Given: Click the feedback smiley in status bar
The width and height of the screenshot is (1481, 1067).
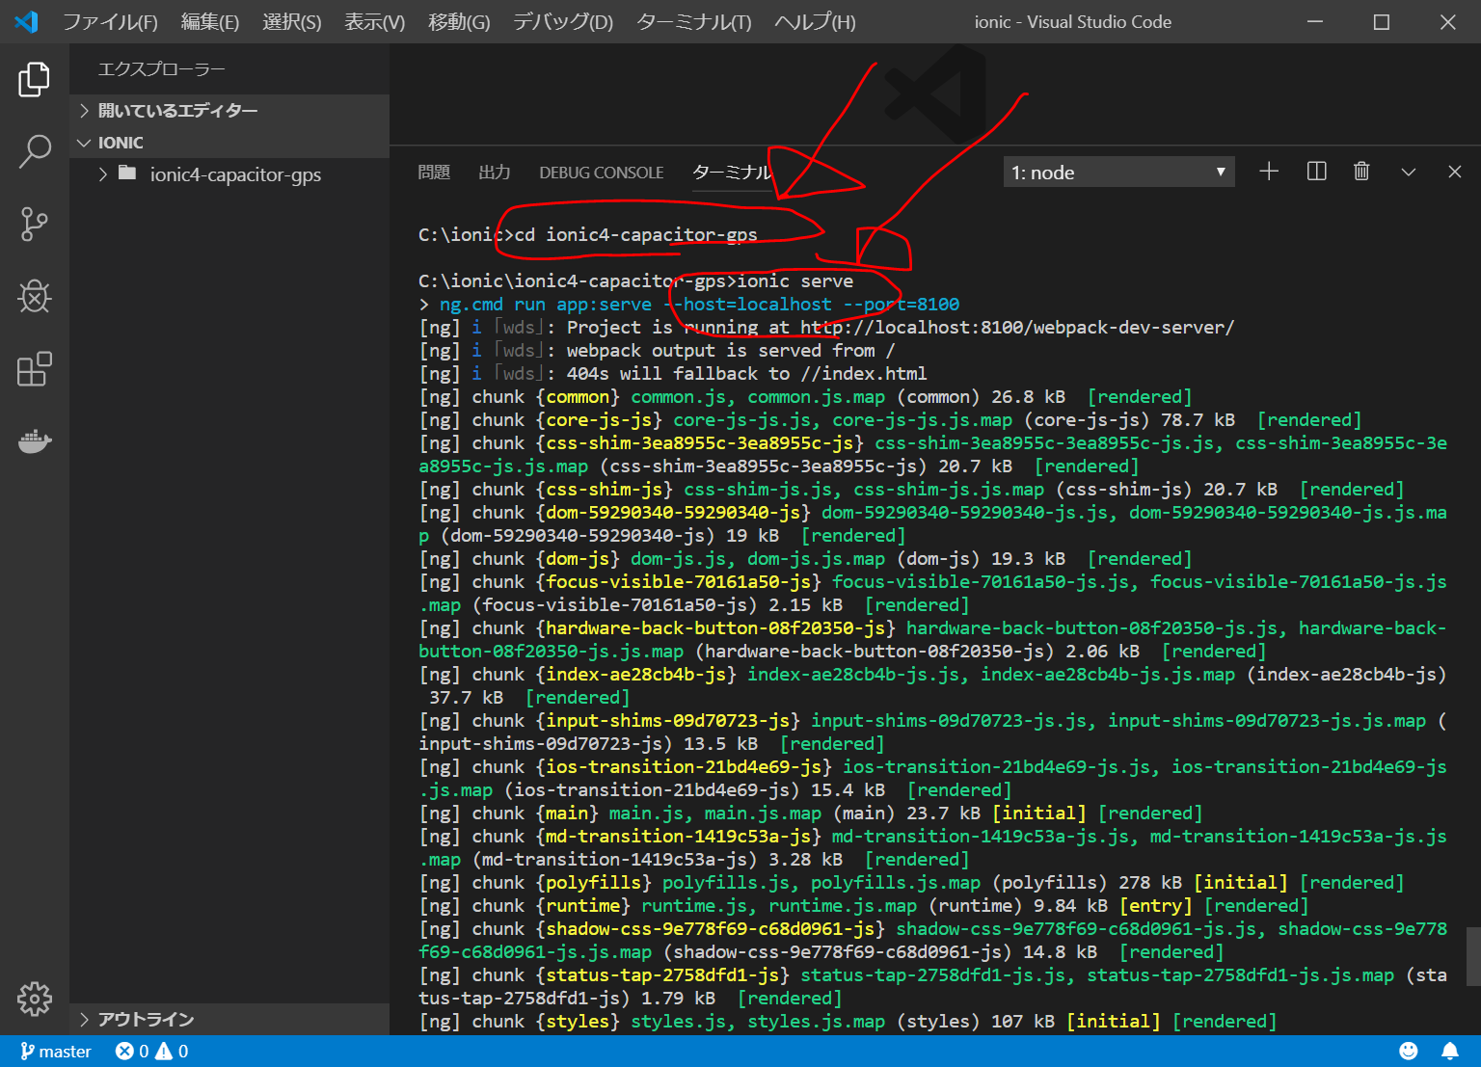Looking at the screenshot, I should point(1409,1051).
